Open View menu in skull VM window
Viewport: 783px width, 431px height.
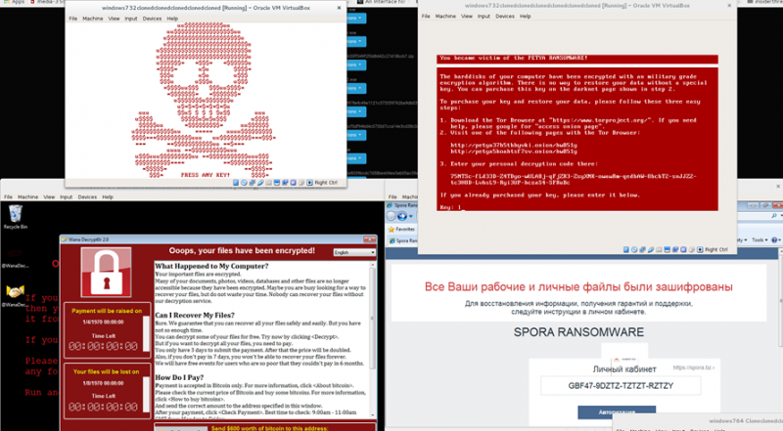coord(114,19)
